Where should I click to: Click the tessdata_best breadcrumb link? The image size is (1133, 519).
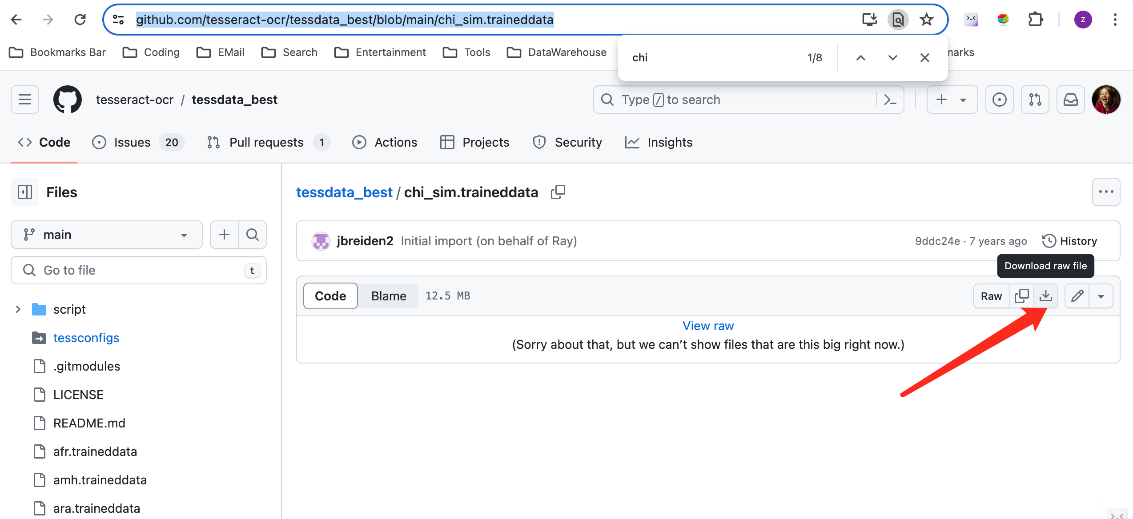point(344,192)
